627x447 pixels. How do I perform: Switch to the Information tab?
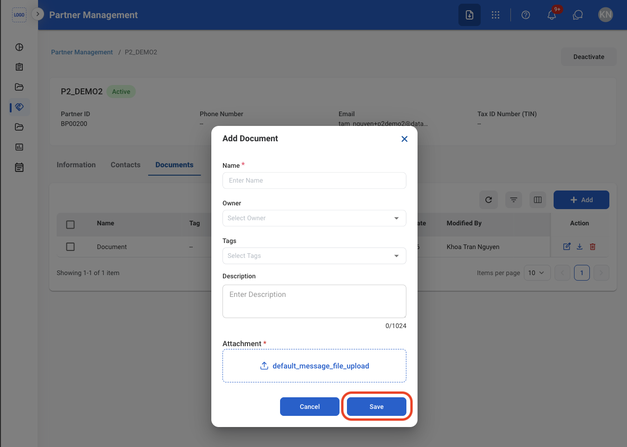point(76,165)
